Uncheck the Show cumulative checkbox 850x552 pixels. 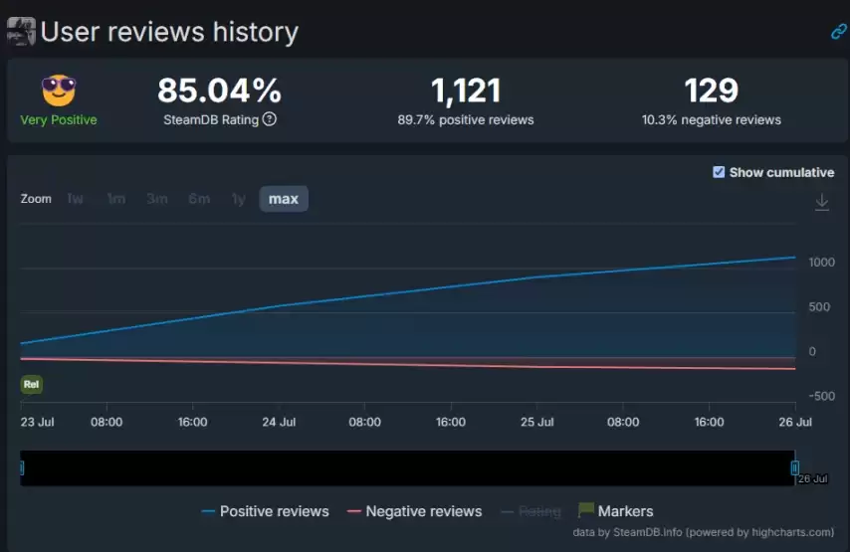(719, 172)
